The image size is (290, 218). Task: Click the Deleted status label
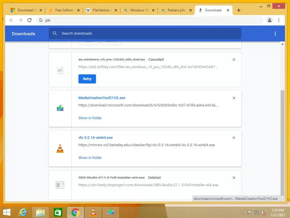(154, 178)
